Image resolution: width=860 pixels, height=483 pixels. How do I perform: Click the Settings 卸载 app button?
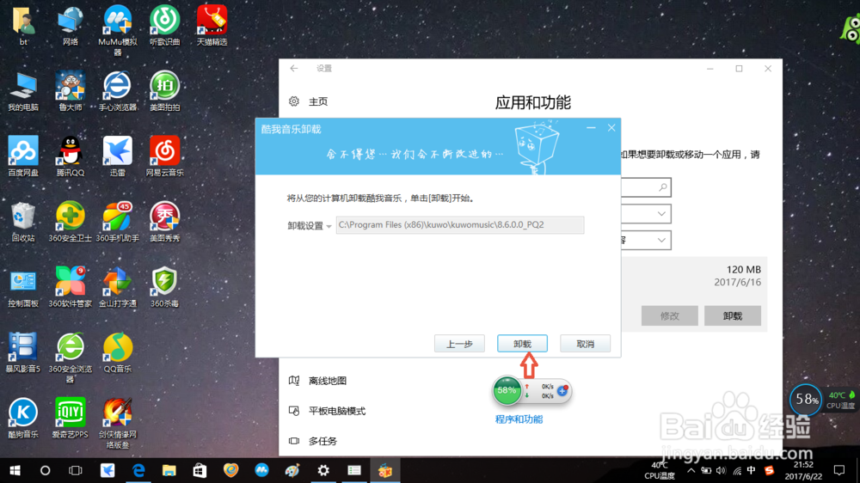[x=732, y=315]
